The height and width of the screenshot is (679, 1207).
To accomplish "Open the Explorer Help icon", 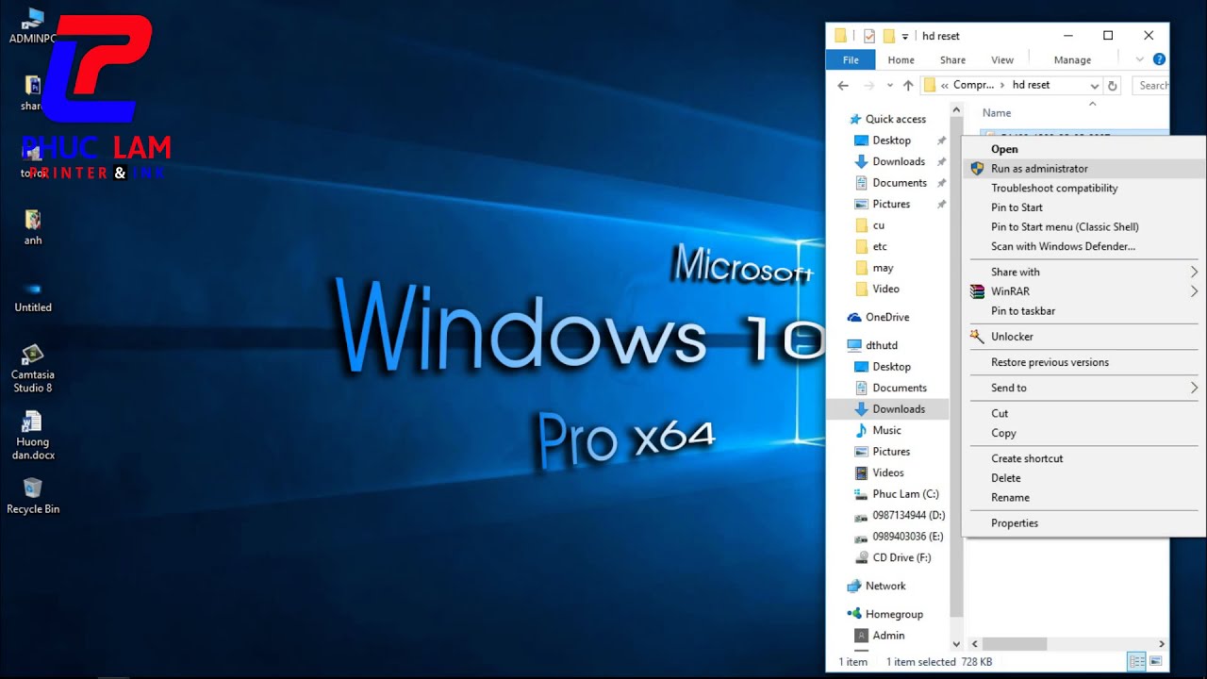I will coord(1160,59).
